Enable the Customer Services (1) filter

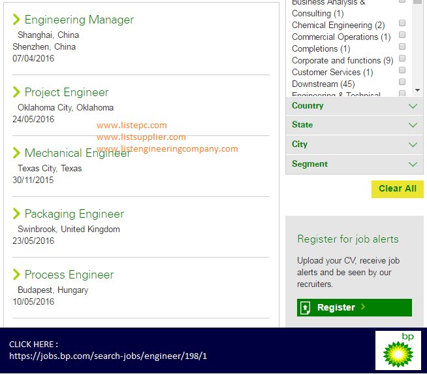tap(402, 70)
